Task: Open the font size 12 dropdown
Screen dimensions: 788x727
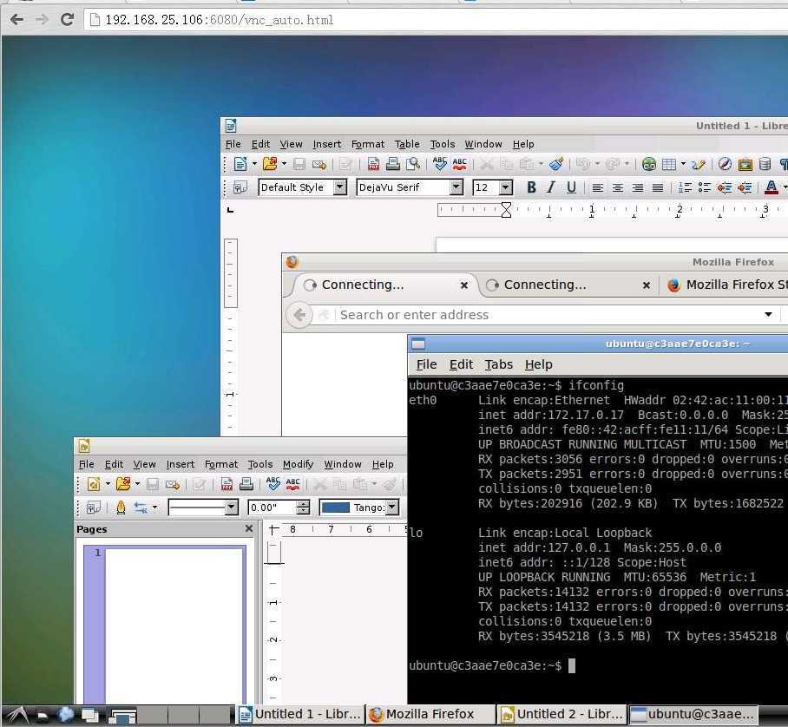Action: click(506, 187)
